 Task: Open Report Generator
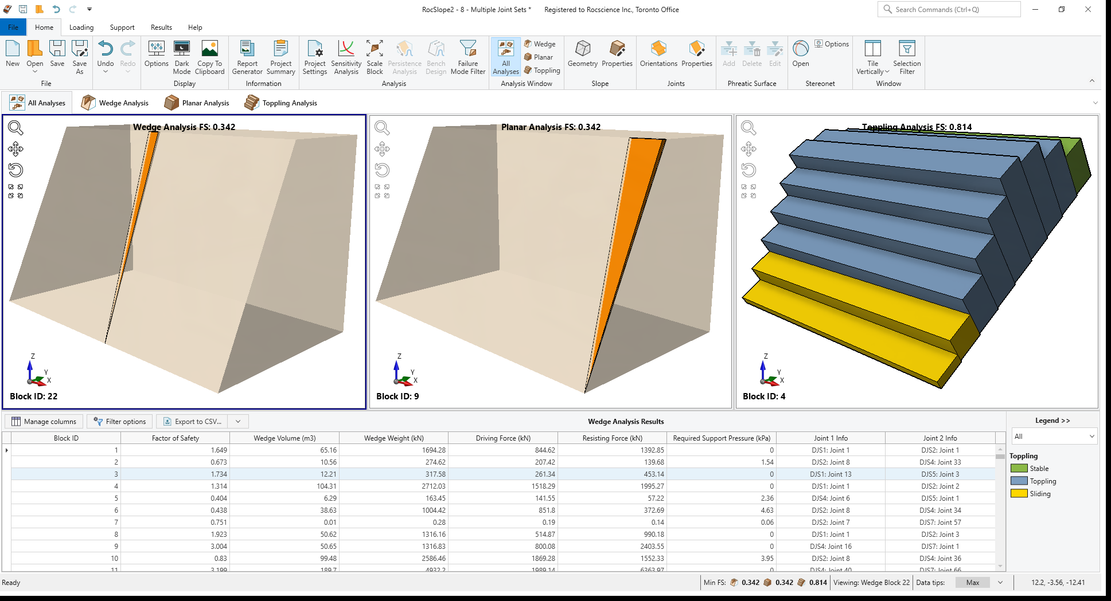(247, 57)
